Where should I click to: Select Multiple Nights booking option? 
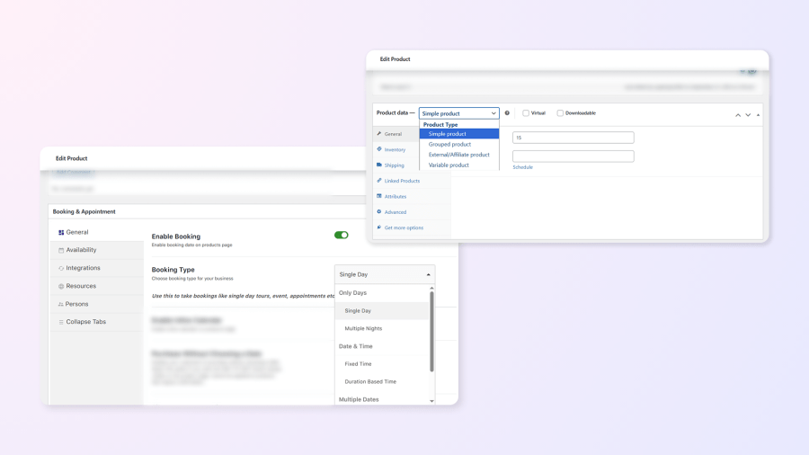(x=363, y=328)
